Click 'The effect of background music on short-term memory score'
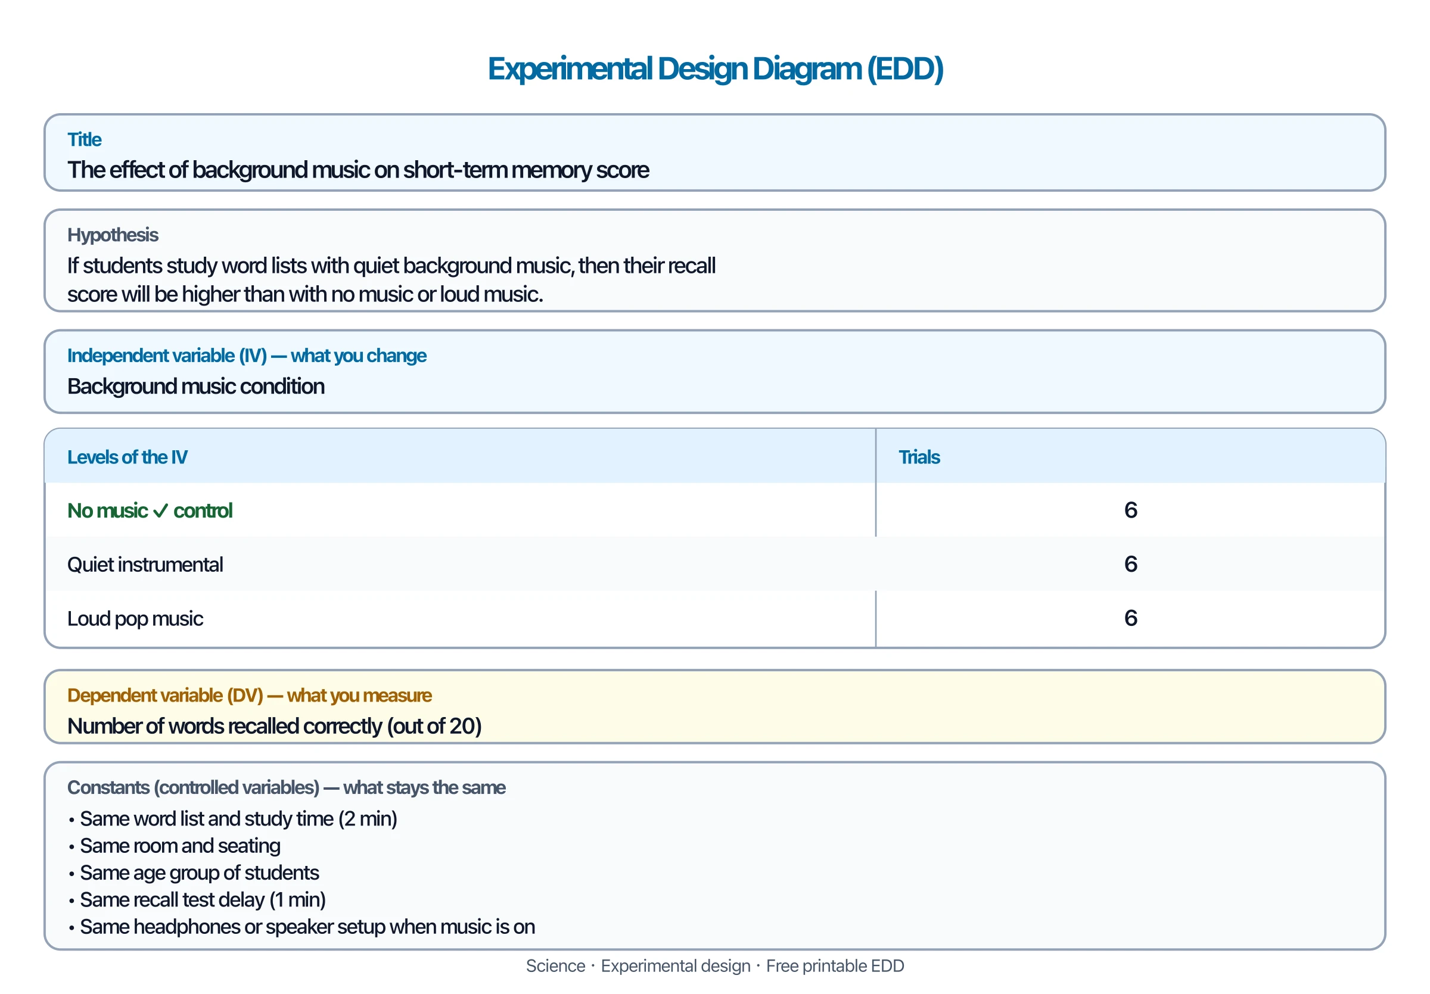Screen dimensions: 1430x994 coord(358,170)
